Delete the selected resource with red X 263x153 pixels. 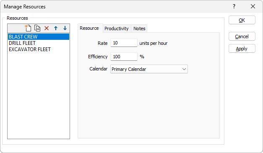pos(47,28)
